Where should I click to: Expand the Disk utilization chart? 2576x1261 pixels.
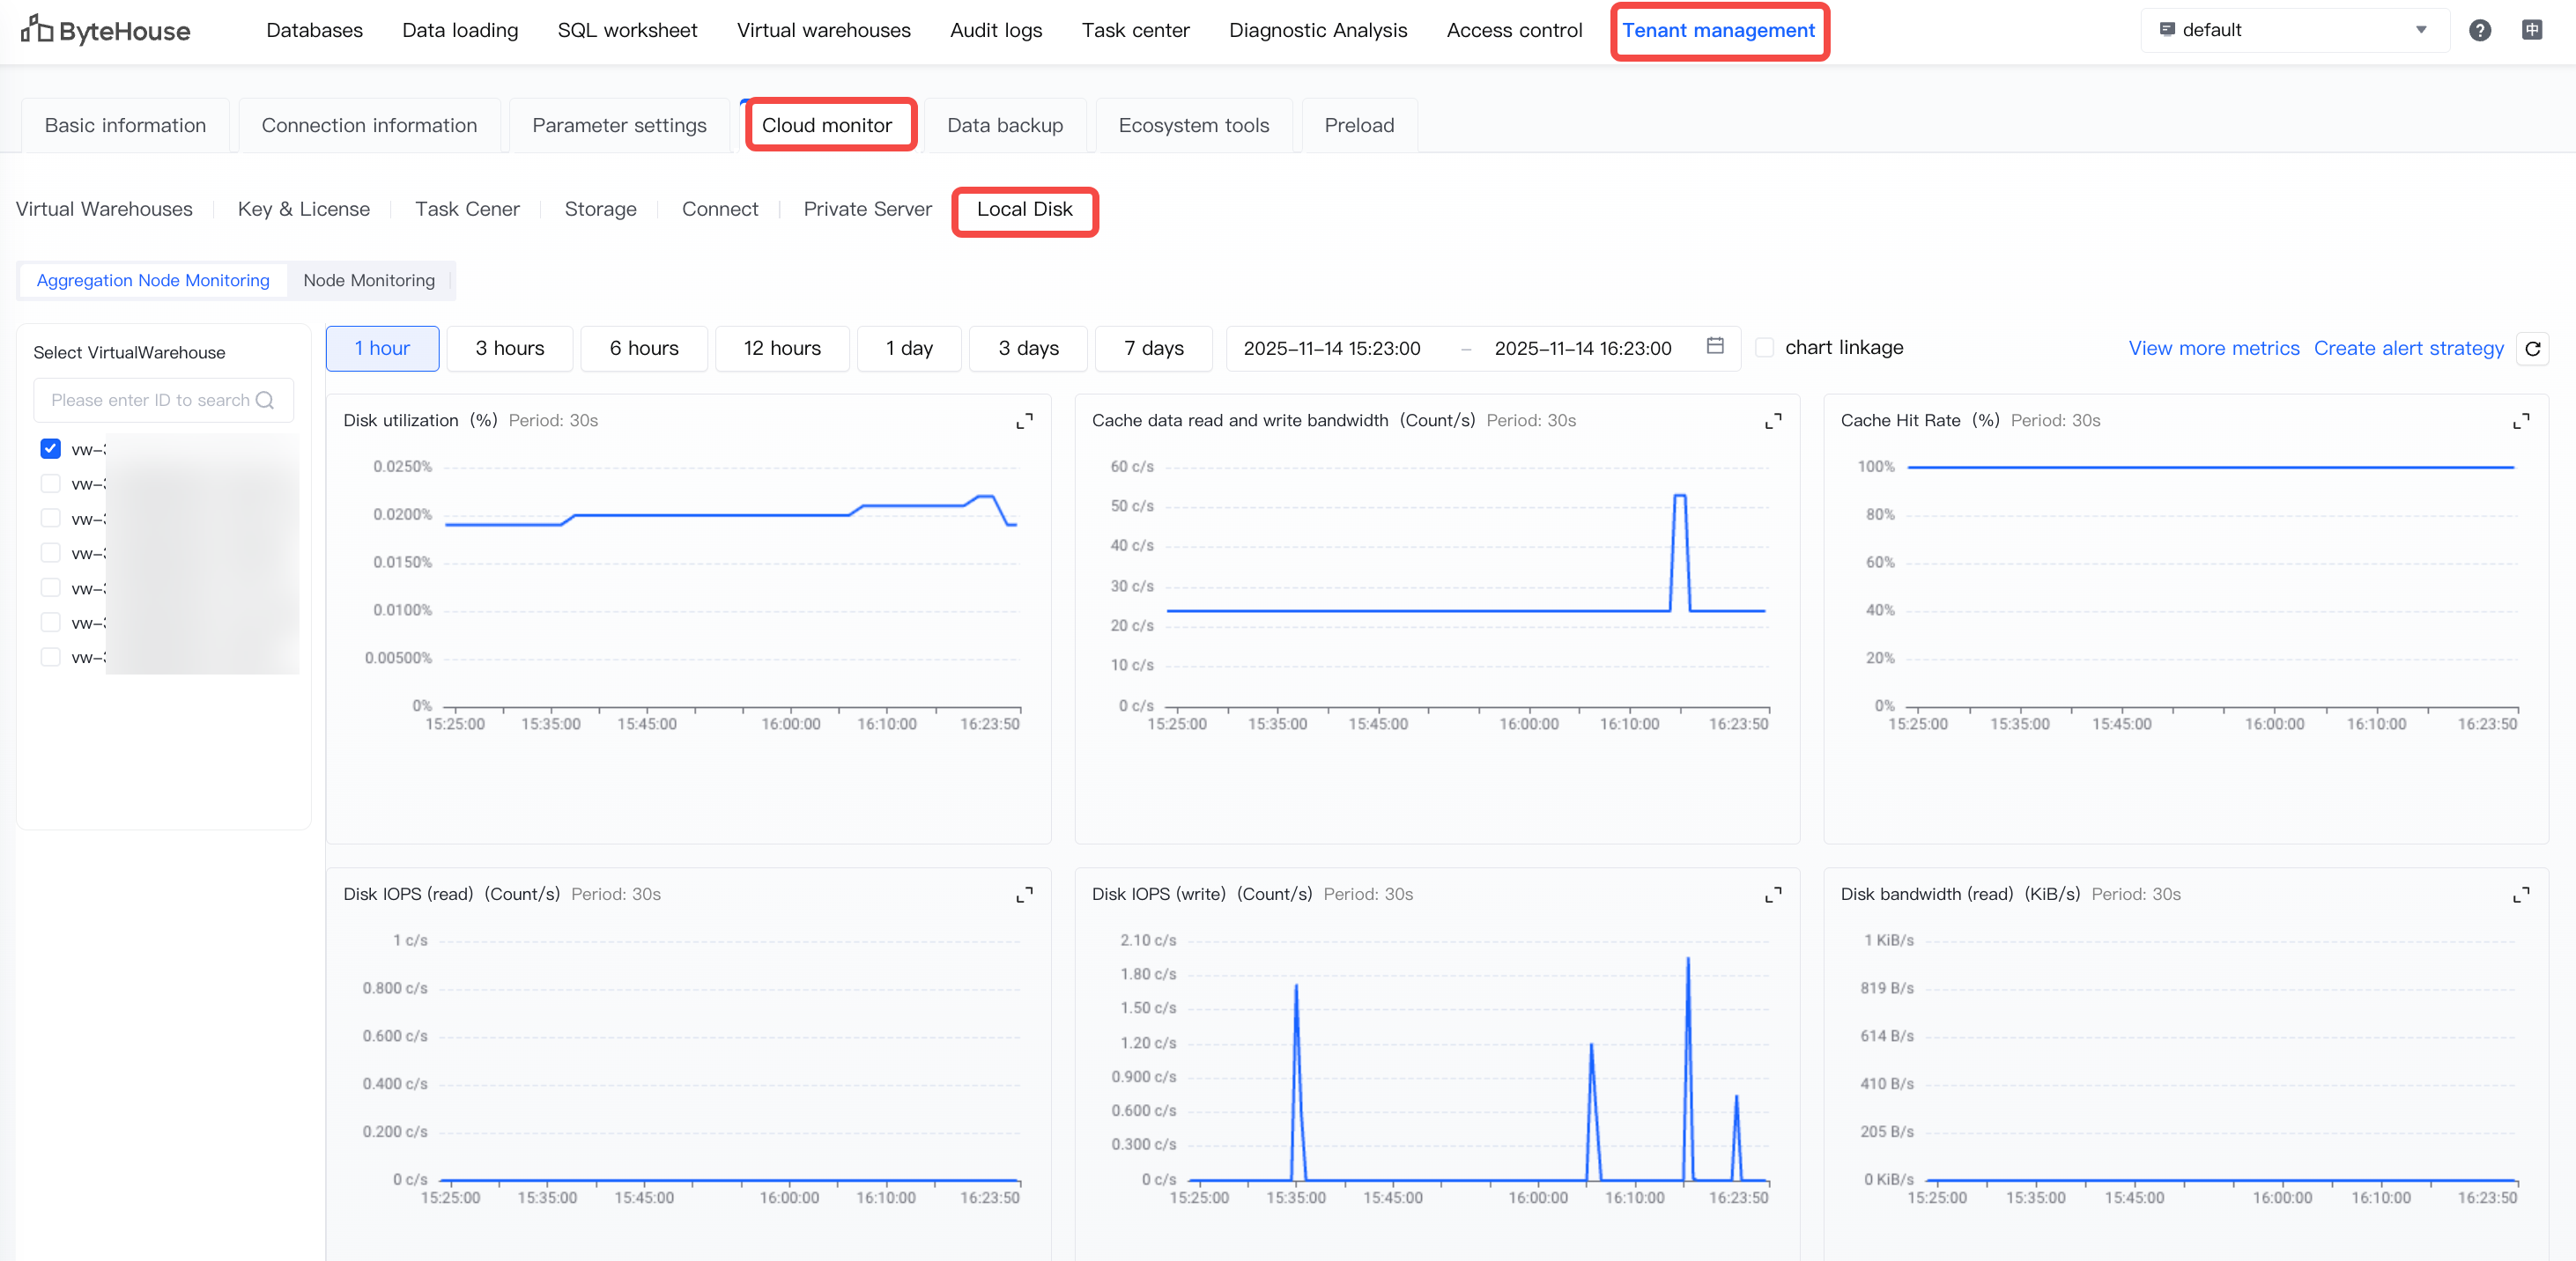(1024, 422)
